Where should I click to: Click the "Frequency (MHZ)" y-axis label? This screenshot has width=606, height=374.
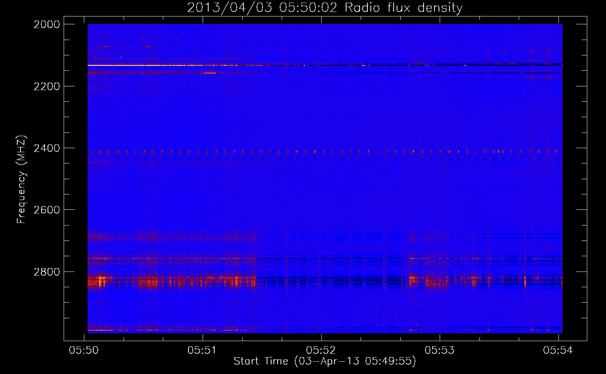tap(21, 180)
